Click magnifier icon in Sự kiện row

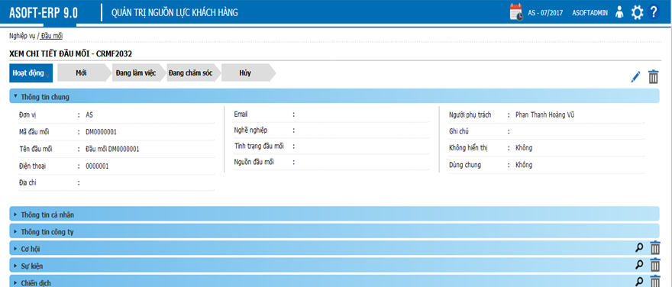[x=639, y=265]
